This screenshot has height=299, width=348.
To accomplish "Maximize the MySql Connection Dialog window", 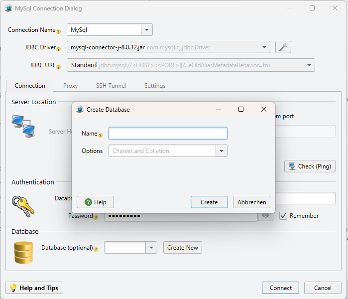I will pos(312,8).
